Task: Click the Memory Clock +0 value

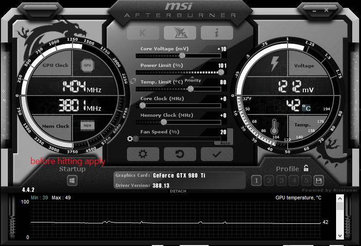Action: click(223, 115)
